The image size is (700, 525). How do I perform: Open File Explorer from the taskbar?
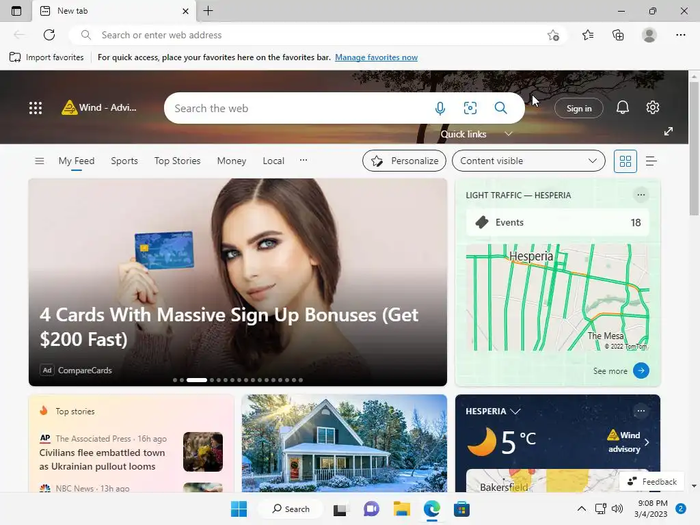coord(401,509)
